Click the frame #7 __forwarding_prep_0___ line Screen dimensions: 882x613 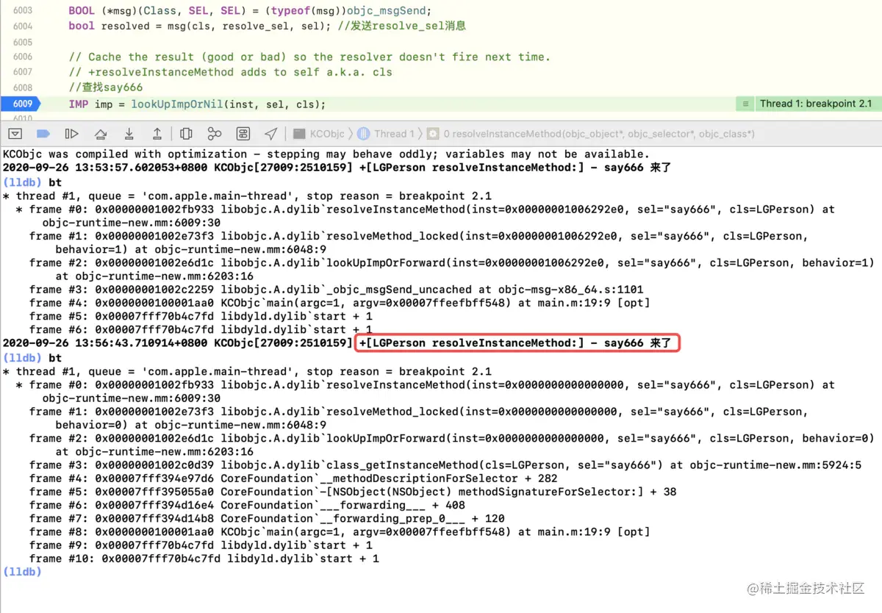click(x=268, y=519)
